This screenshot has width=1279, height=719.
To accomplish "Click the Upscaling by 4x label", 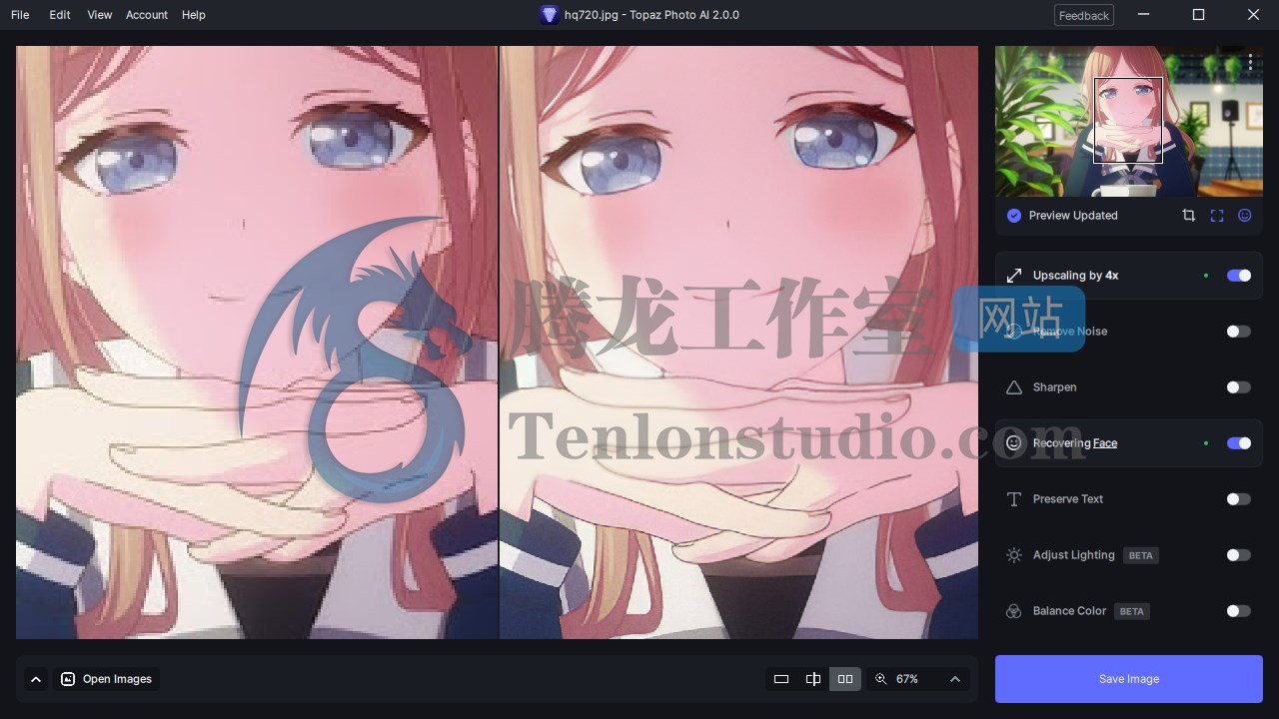I will (x=1075, y=276).
